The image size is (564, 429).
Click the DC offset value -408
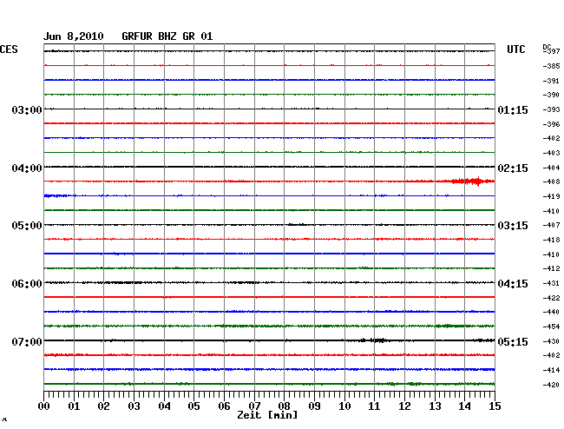[551, 181]
